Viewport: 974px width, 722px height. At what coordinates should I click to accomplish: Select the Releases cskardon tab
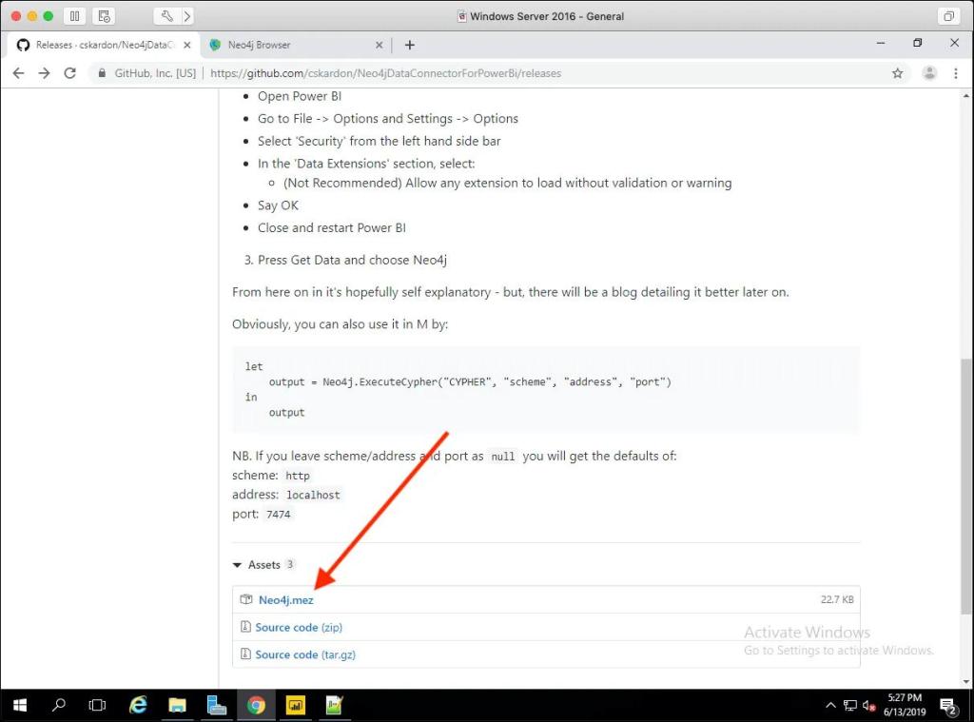[x=103, y=45]
